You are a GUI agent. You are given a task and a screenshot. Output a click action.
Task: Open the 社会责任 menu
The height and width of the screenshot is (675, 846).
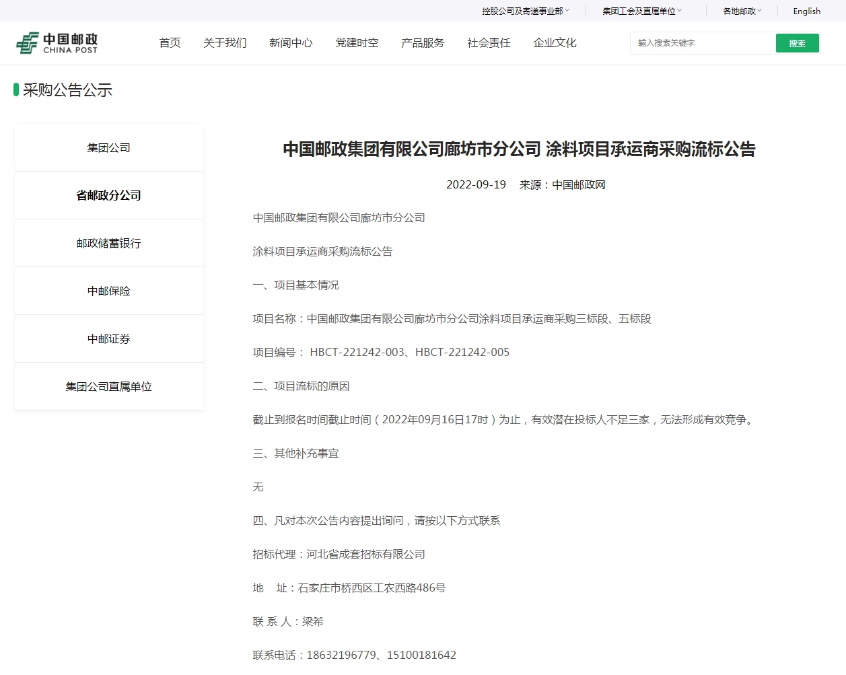(x=489, y=43)
